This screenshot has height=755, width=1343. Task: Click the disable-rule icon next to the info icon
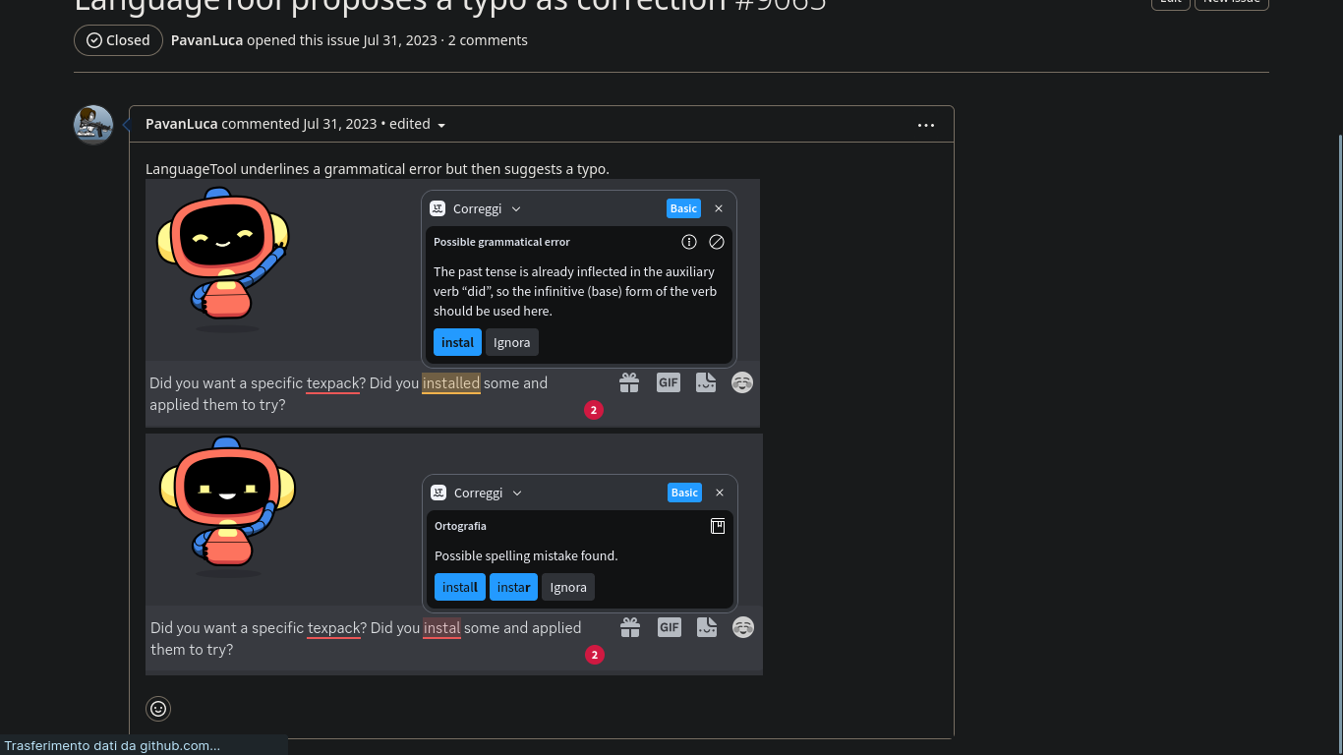coord(717,241)
